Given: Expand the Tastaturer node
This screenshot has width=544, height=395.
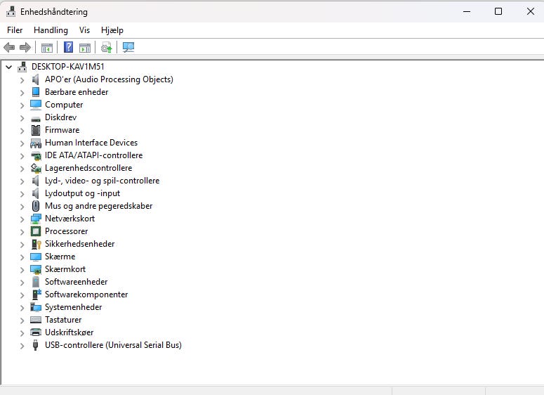Looking at the screenshot, I should 22,320.
